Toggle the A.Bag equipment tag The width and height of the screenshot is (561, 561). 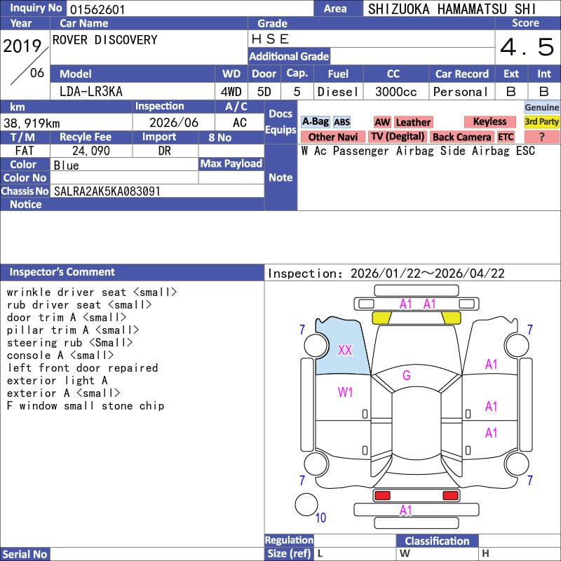click(315, 122)
